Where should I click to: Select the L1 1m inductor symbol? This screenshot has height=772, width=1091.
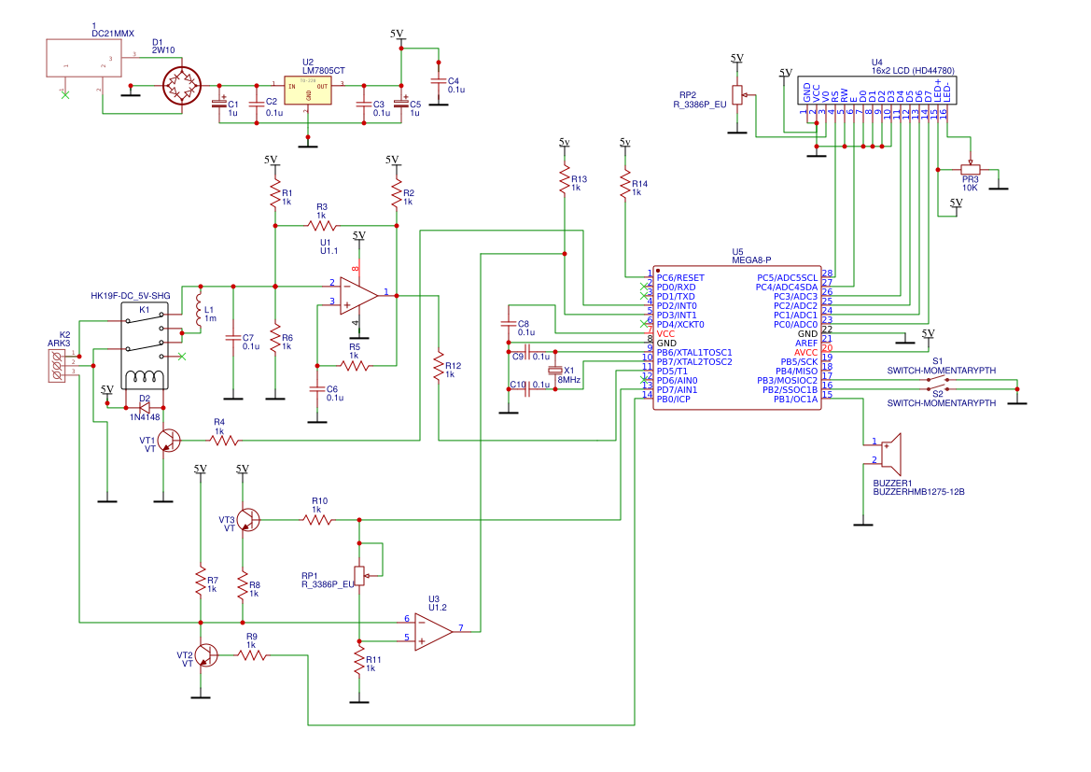click(198, 310)
